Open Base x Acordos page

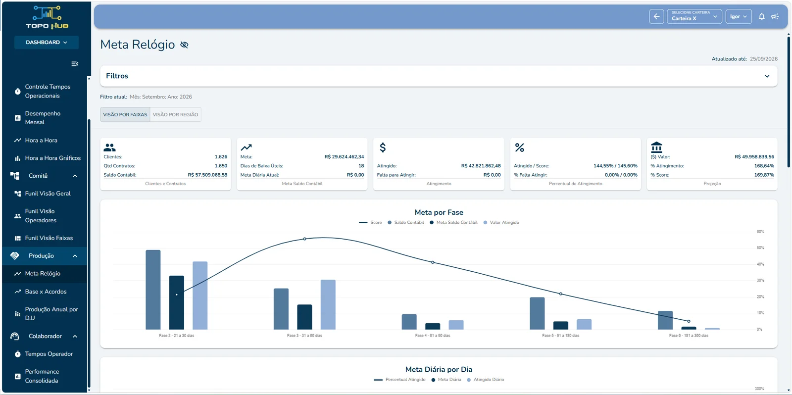click(45, 292)
